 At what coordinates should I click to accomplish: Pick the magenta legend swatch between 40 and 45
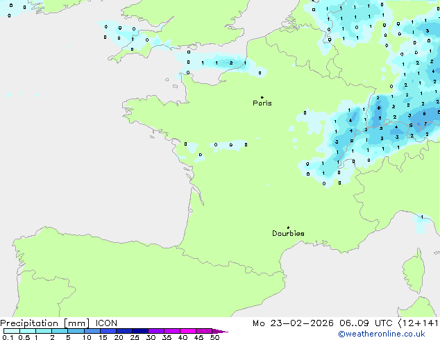[188, 331]
